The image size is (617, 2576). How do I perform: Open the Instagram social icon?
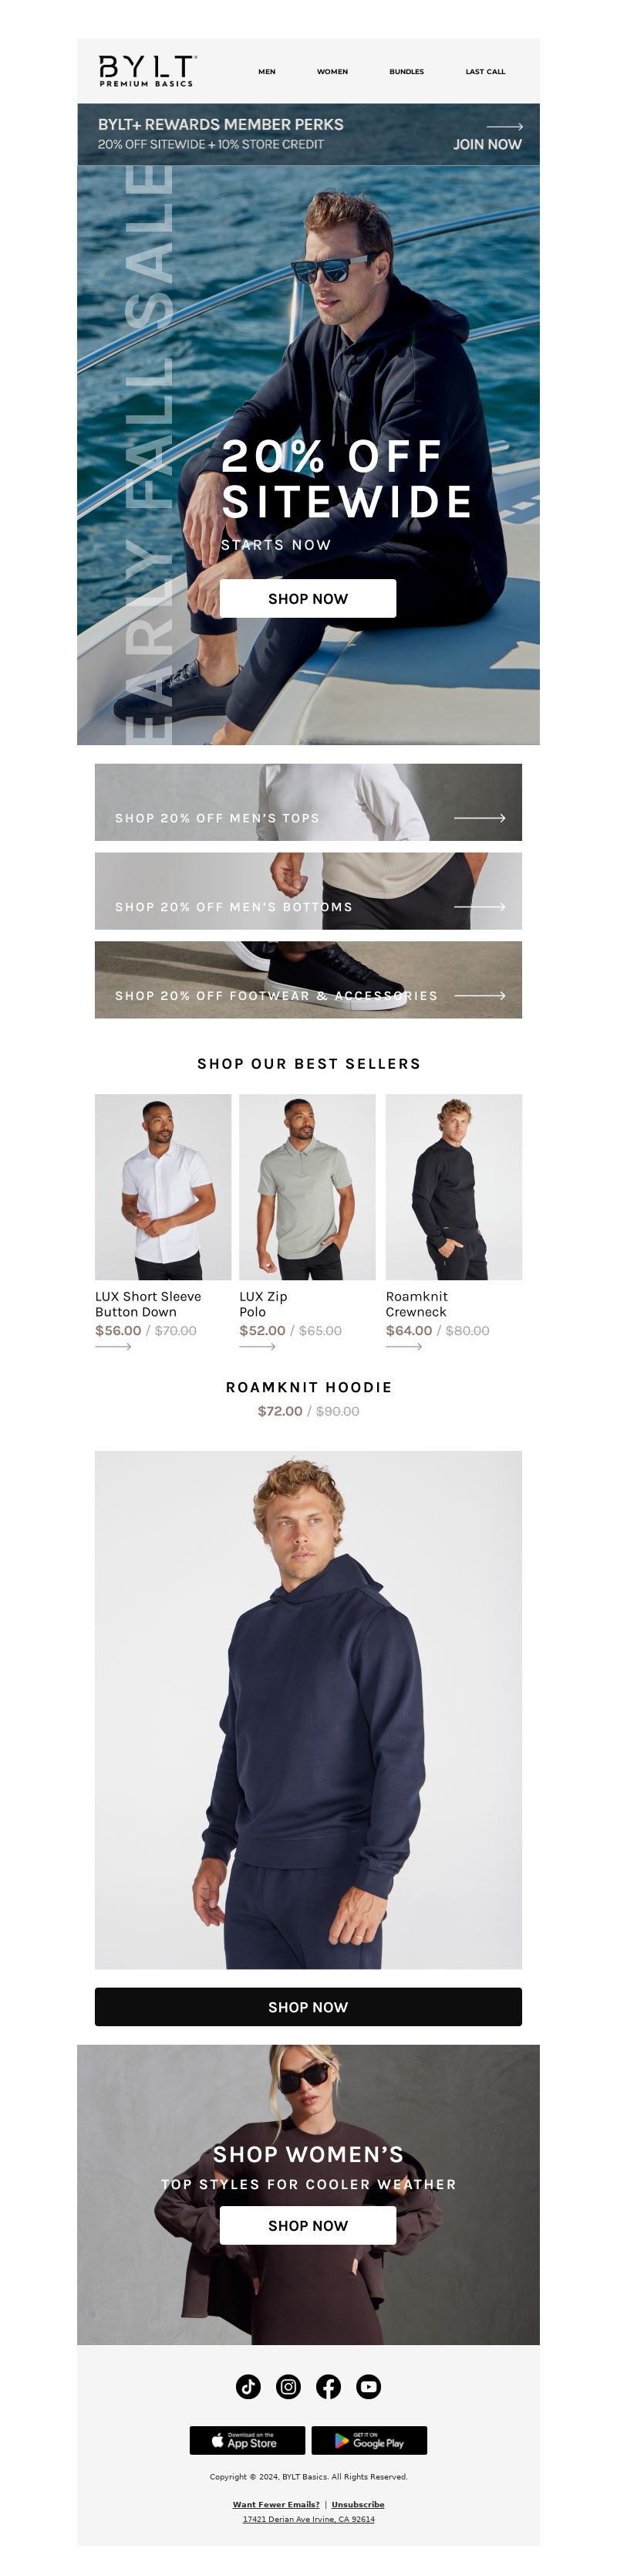click(288, 2386)
